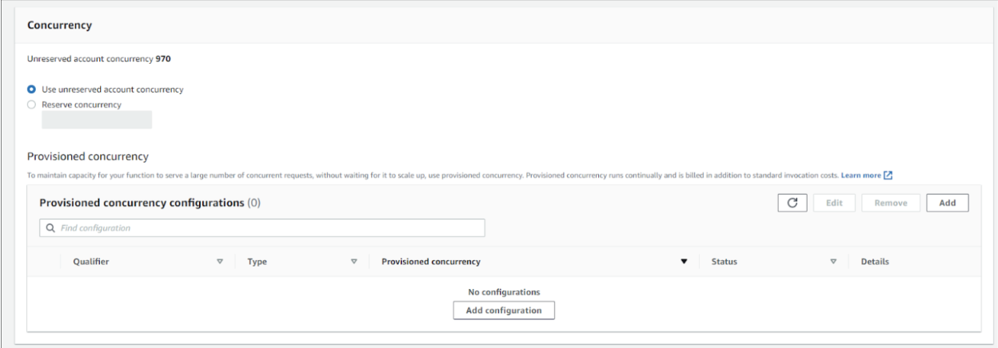The width and height of the screenshot is (998, 348).
Task: Click the Qualifier column header
Action: coord(90,262)
